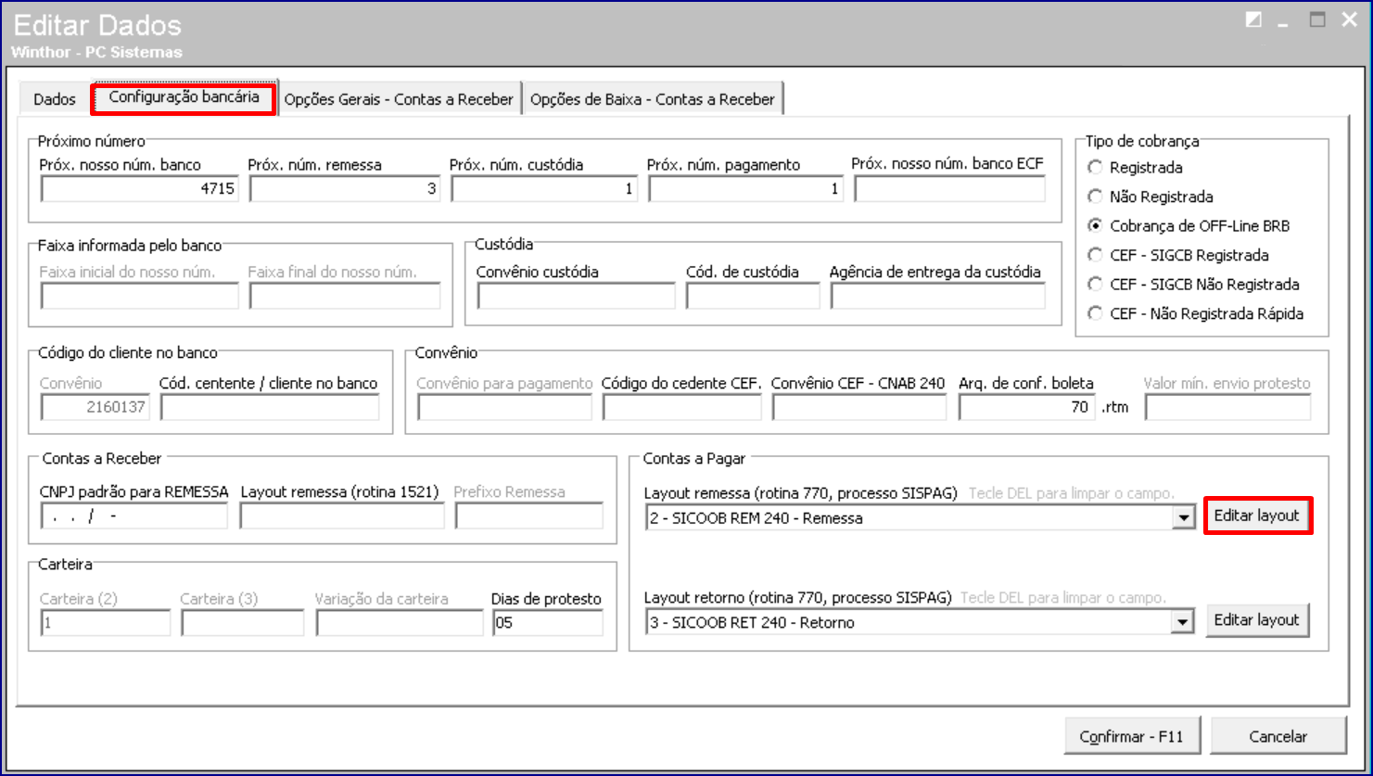Maximize the Editar Dados window

1317,19
